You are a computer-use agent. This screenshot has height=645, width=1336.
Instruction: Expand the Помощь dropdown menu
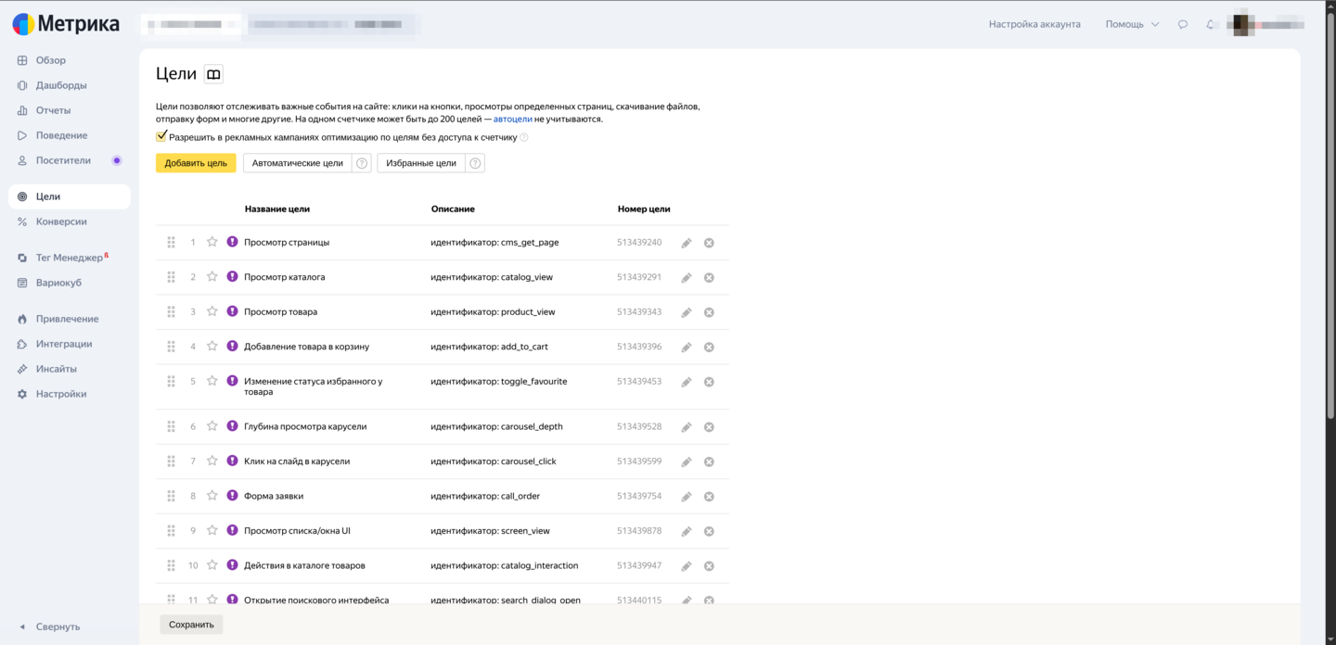(1132, 24)
